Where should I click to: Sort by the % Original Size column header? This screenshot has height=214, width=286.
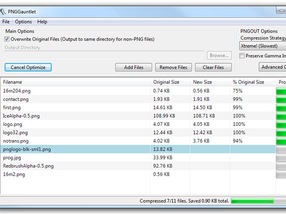click(x=253, y=82)
